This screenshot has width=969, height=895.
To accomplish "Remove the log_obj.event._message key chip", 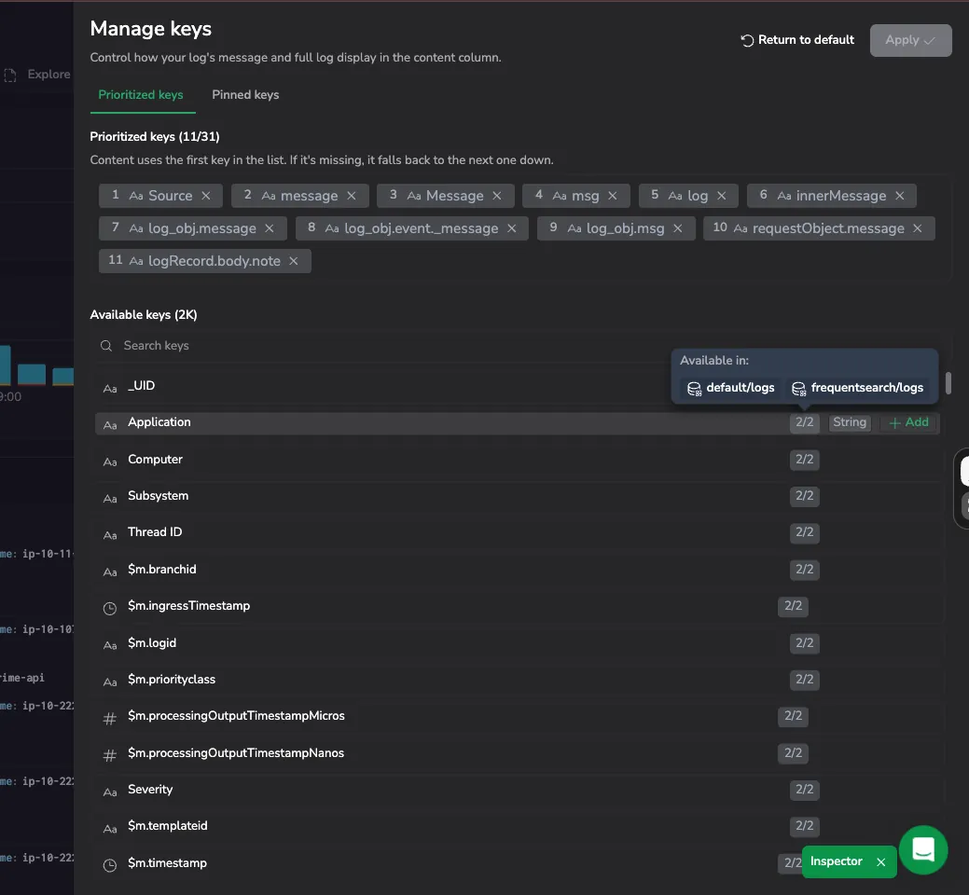I will (x=512, y=228).
